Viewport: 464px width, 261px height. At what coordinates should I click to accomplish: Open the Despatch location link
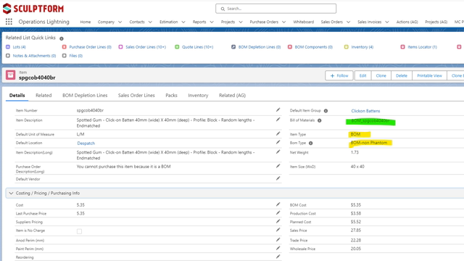point(86,144)
